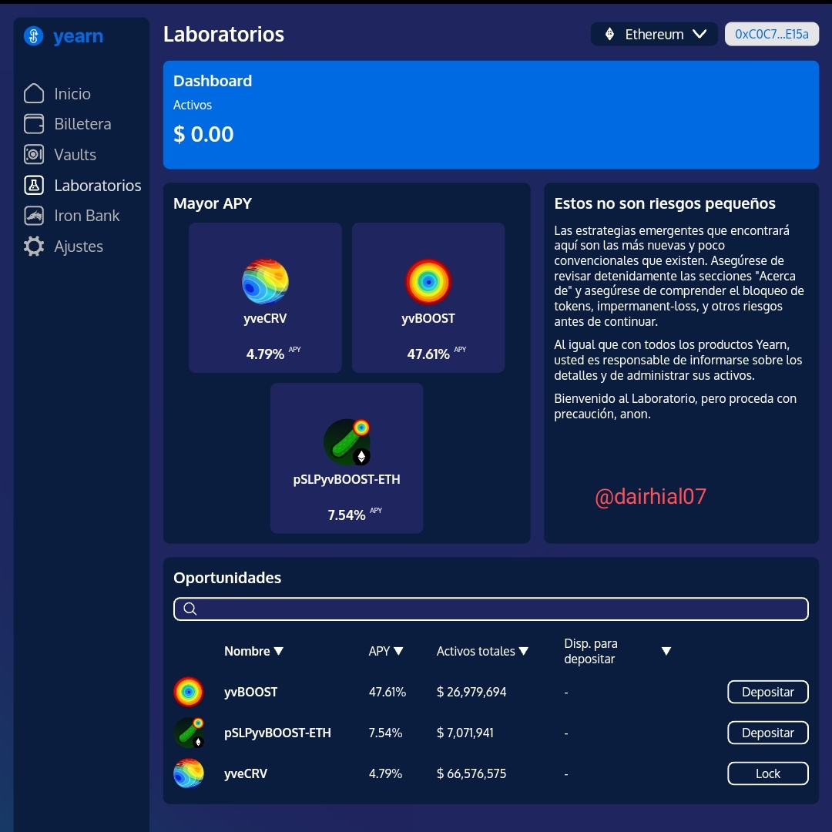Click pSLPyvBOOST-ETH name in table row
This screenshot has width=832, height=832.
click(x=277, y=733)
